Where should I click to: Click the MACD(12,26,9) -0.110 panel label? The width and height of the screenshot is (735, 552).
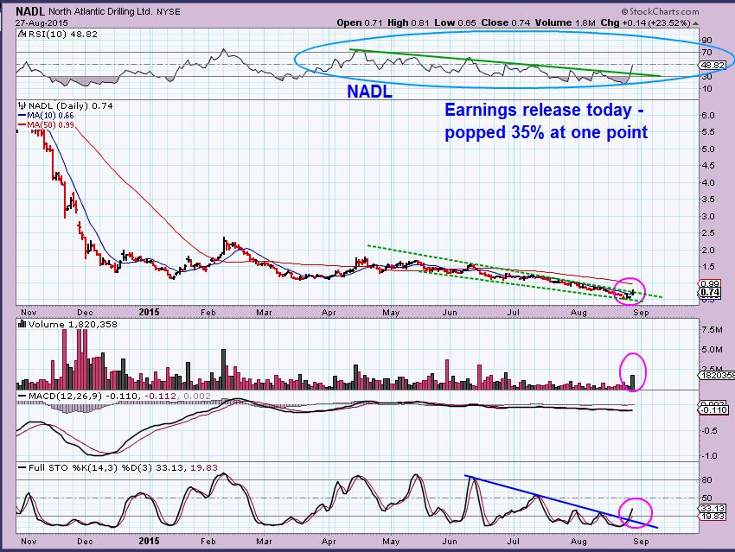click(x=83, y=397)
